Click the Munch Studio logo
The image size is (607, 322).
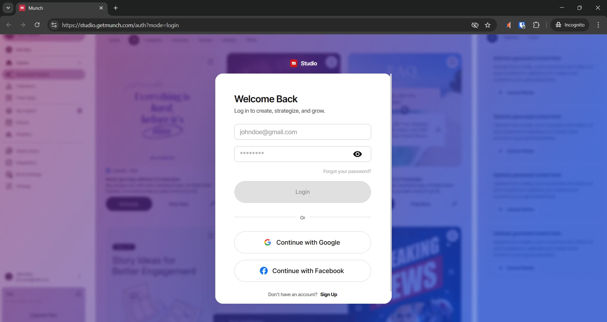pos(303,63)
